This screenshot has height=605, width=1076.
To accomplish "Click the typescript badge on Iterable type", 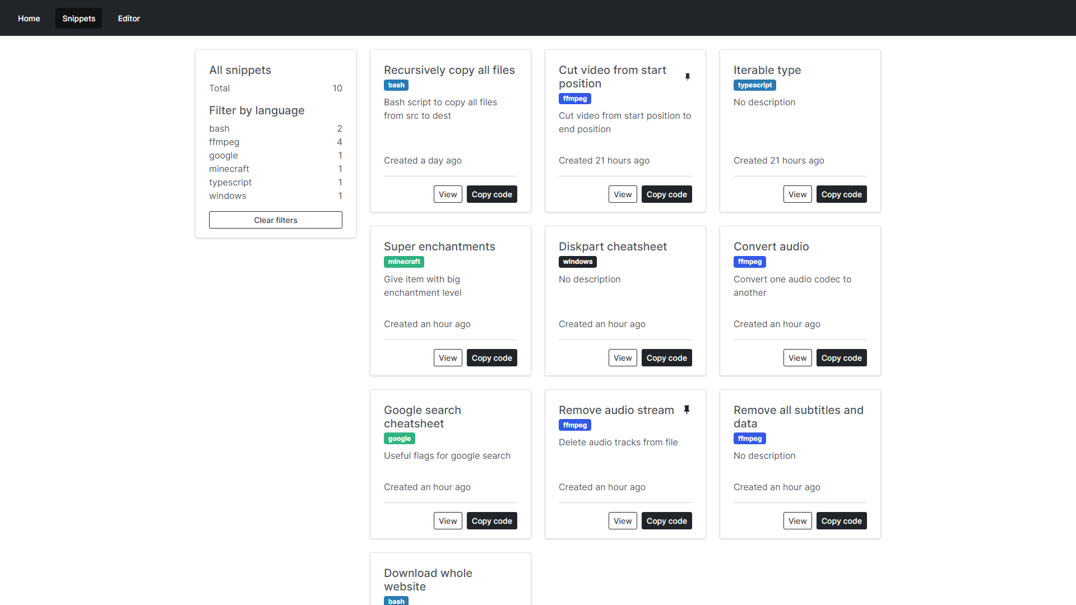I will 754,85.
